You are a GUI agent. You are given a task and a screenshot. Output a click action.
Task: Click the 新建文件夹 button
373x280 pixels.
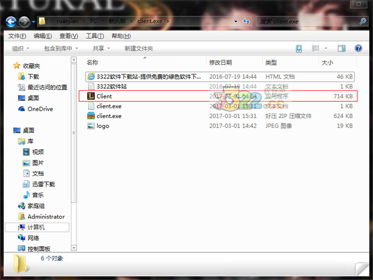click(139, 48)
